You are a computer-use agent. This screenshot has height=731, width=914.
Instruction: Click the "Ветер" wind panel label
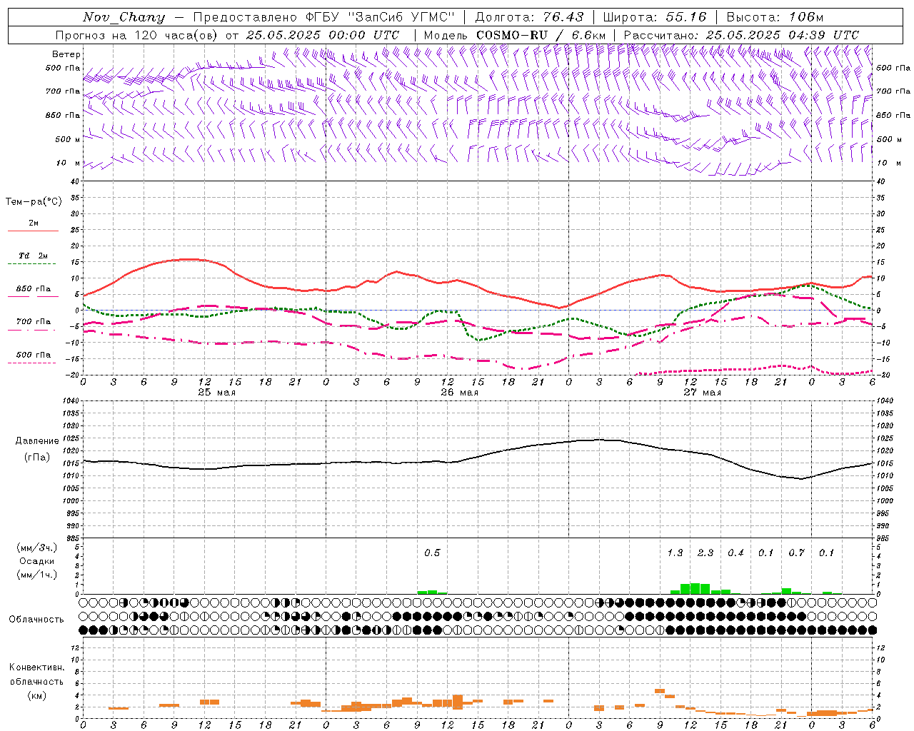pyautogui.click(x=66, y=54)
